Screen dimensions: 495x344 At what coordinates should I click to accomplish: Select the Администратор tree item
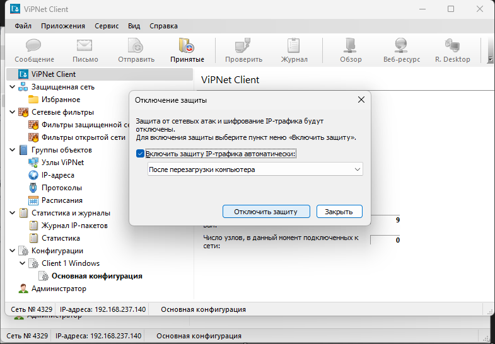[59, 289]
